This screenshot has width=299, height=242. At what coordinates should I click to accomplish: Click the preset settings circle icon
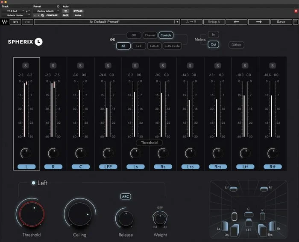tap(58, 6)
